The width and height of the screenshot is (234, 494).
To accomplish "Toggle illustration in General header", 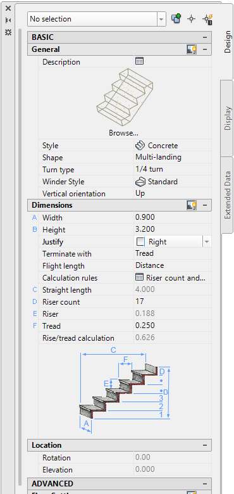I will click(x=192, y=49).
